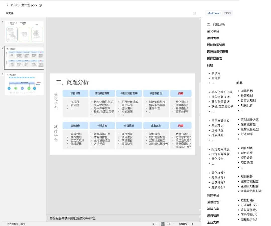
Task: Click 结构化组织形式 bullet in the slide
Action: pos(103,102)
